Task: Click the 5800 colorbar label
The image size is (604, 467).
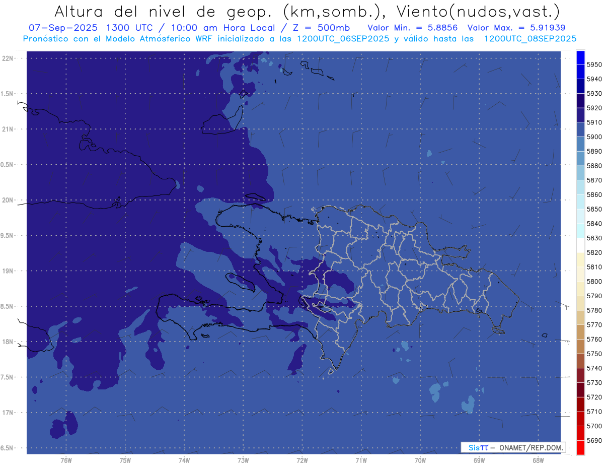Action: click(x=594, y=281)
